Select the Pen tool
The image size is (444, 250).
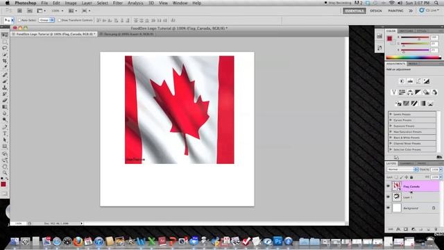(5, 127)
